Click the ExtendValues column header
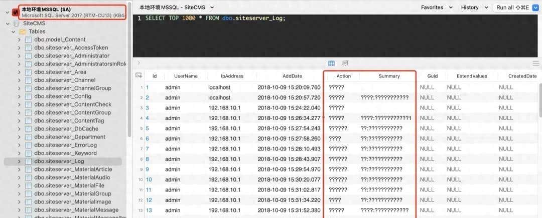Image resolution: width=542 pixels, height=218 pixels. pos(472,76)
